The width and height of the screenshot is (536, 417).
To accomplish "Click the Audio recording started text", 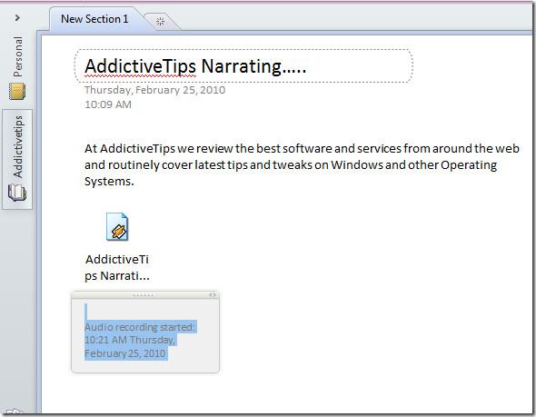I will pos(140,327).
